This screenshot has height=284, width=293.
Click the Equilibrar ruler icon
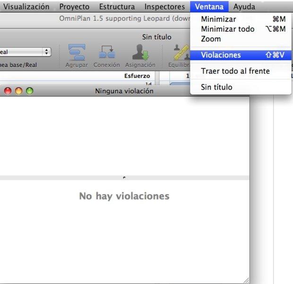181,52
